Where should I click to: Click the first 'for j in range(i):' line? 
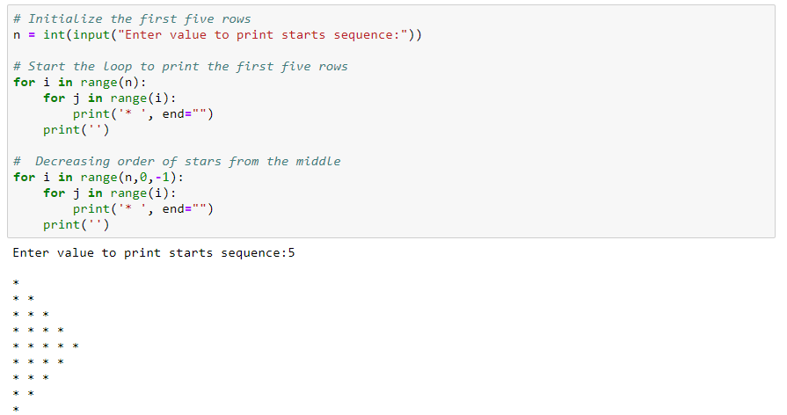(109, 98)
